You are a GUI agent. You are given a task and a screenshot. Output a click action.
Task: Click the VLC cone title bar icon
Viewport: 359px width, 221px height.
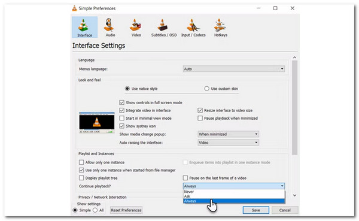click(74, 8)
